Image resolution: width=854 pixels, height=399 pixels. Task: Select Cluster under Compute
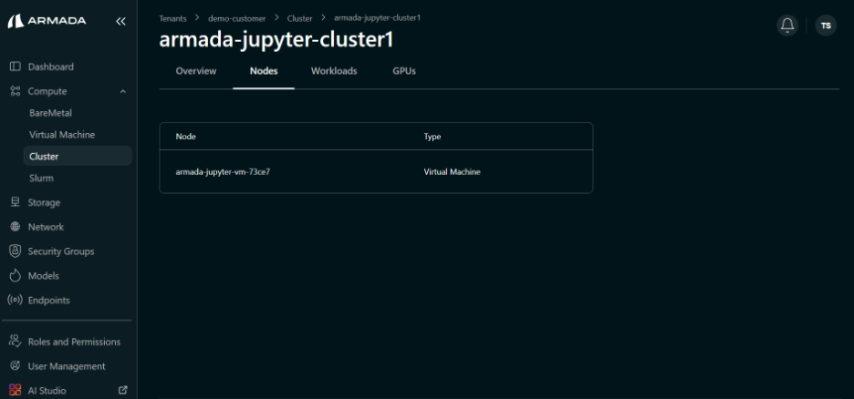click(78, 156)
